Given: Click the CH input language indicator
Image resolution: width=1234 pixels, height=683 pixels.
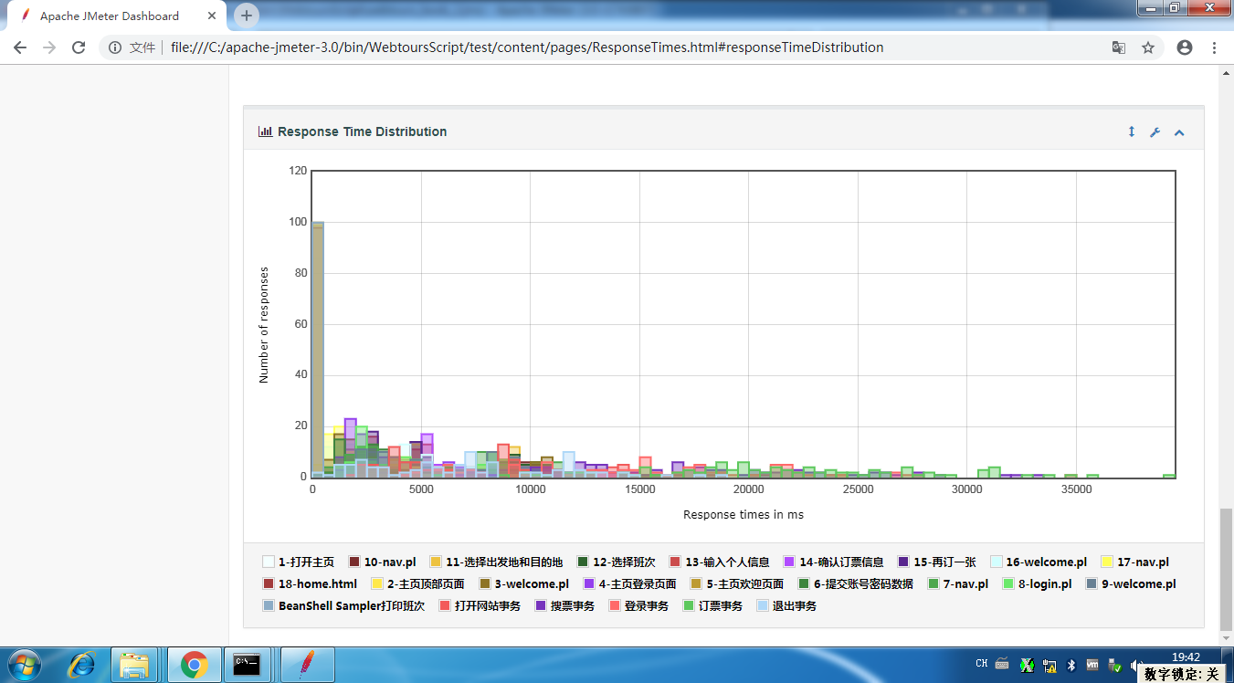Looking at the screenshot, I should tap(982, 664).
